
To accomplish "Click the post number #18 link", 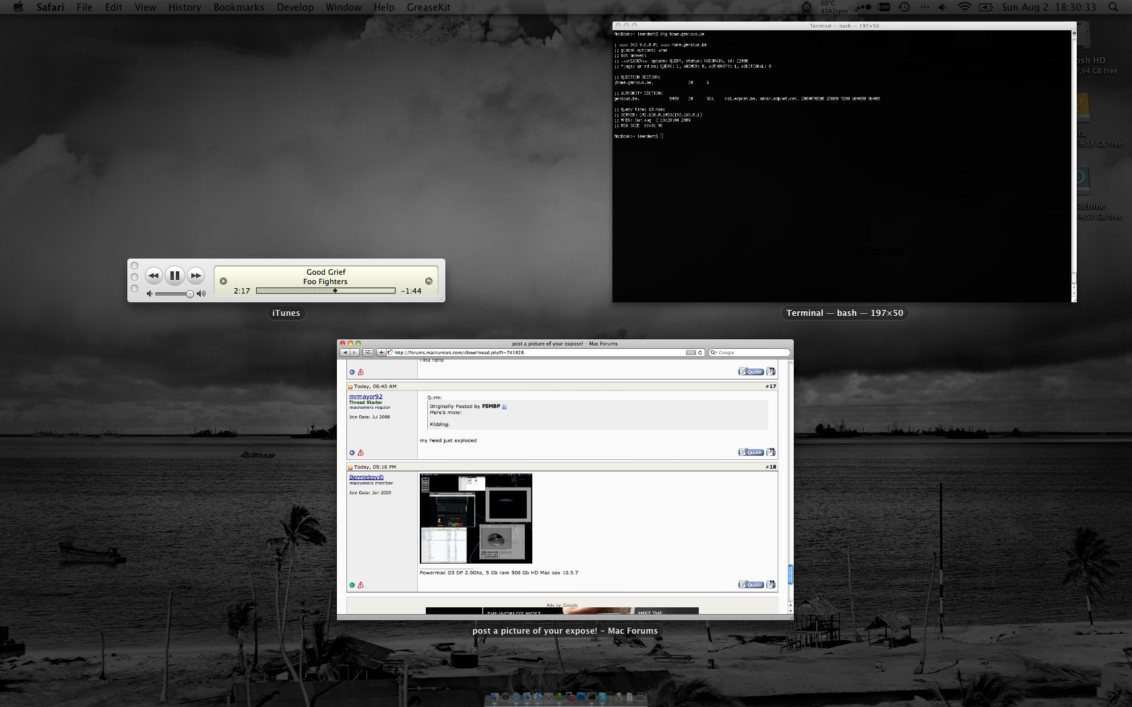I will [771, 467].
